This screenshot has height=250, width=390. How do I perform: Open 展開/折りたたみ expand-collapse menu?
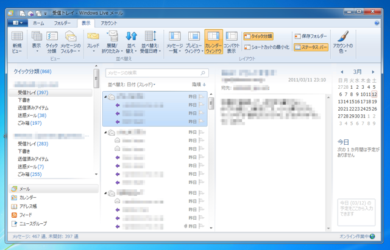pos(112,43)
